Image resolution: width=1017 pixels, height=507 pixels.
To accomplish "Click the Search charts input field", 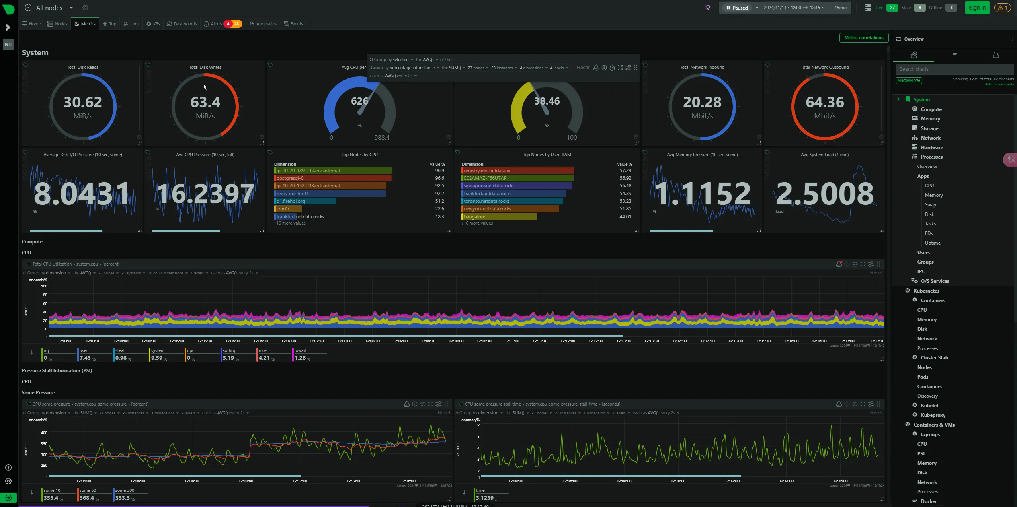I will [x=954, y=69].
